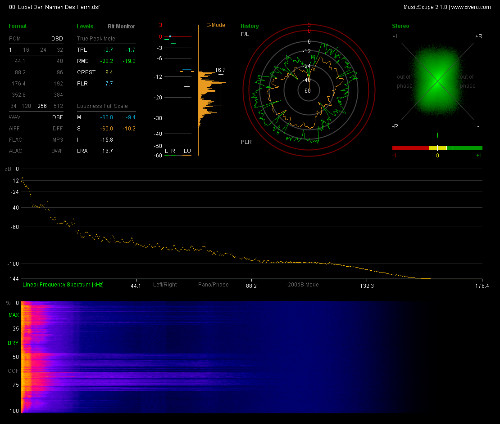500x425 pixels.
Task: Toggle the -200dB Mode option
Action: pyautogui.click(x=302, y=285)
